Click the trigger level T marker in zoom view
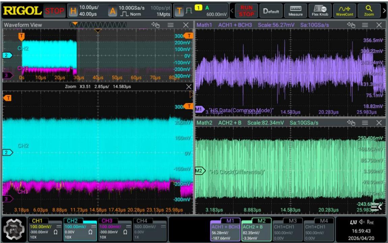 (188, 106)
